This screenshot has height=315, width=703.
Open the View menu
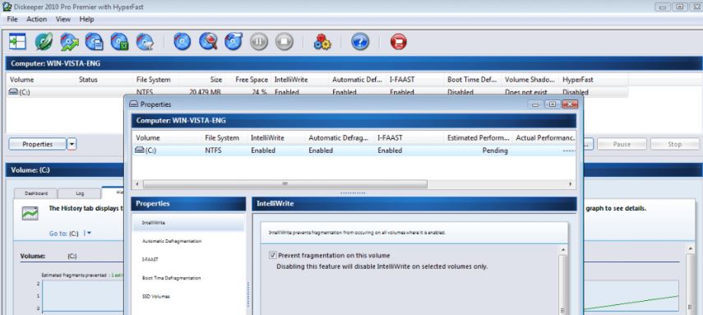coord(63,19)
